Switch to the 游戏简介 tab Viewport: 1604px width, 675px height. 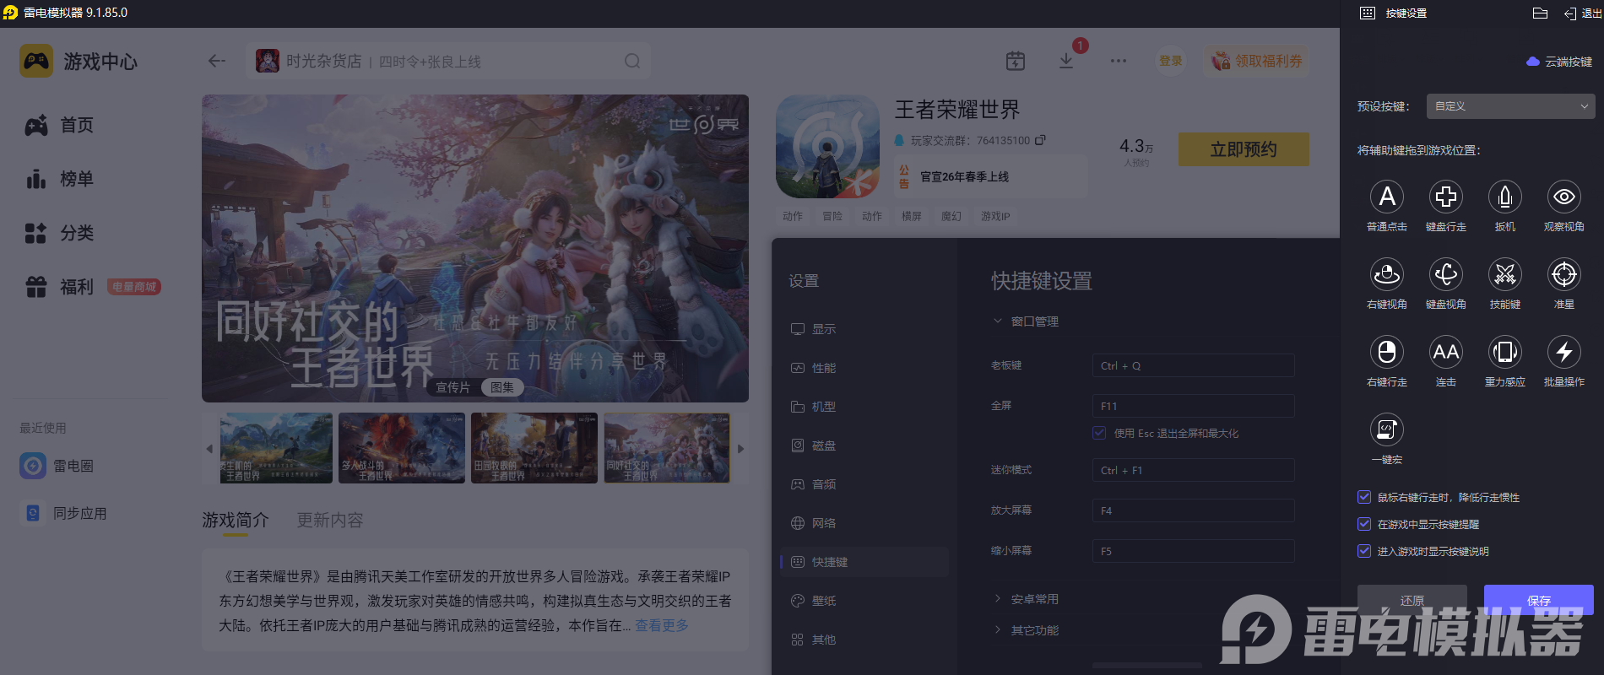(x=236, y=520)
